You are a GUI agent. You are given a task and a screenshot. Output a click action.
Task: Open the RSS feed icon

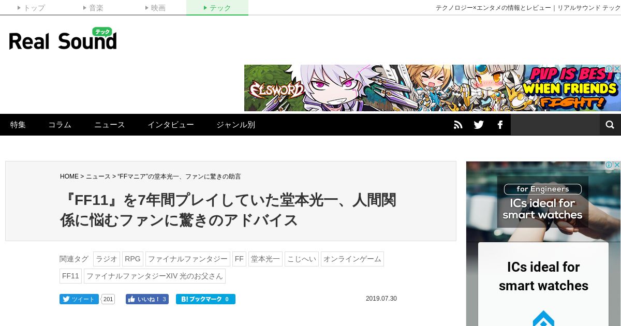[458, 125]
